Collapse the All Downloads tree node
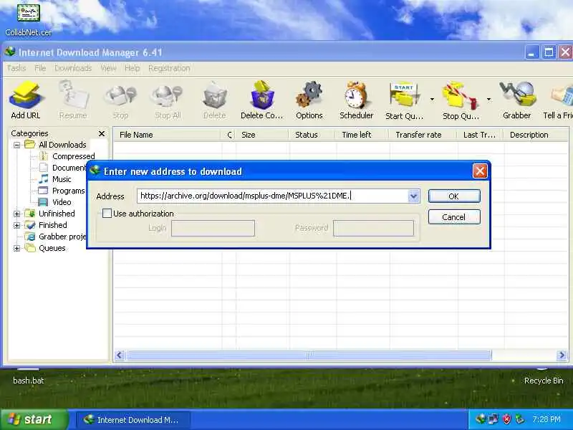This screenshot has width=573, height=430. [x=16, y=145]
